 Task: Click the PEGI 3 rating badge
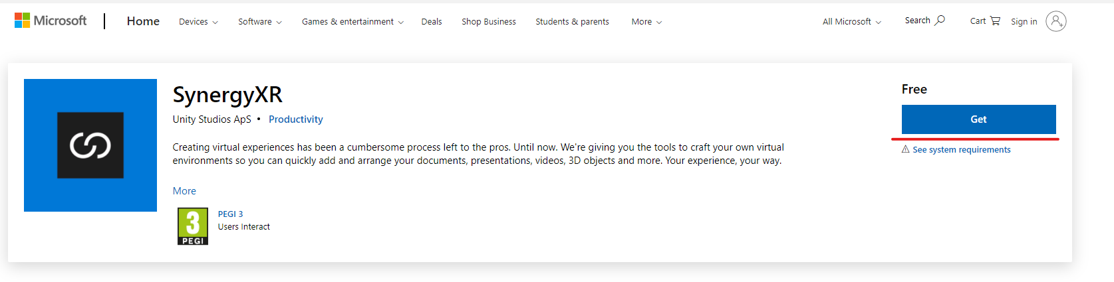click(193, 226)
